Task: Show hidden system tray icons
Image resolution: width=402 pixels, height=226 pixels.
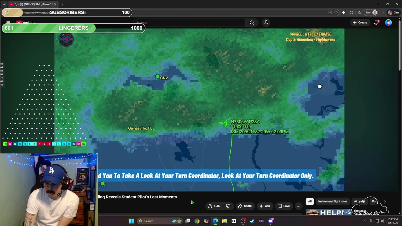Action: [364, 221]
